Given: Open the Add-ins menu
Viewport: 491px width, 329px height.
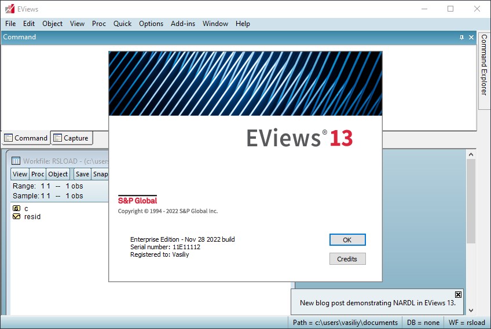Looking at the screenshot, I should pos(183,24).
